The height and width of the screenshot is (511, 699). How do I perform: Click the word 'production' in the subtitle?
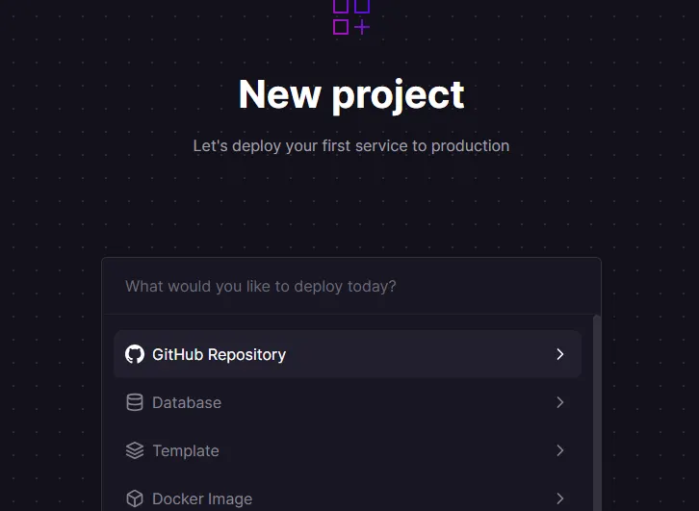click(x=470, y=146)
